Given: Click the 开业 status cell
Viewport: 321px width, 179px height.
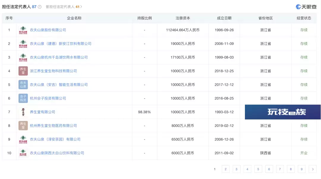Looking at the screenshot, I should (304, 153).
